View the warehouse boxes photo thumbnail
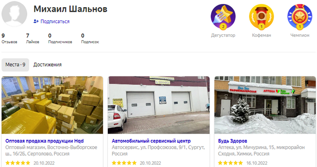This screenshot has width=317, height=167. 53,105
